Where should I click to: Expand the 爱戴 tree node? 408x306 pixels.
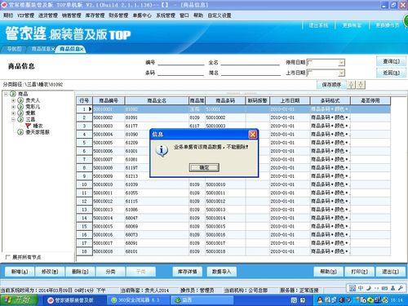[13, 113]
